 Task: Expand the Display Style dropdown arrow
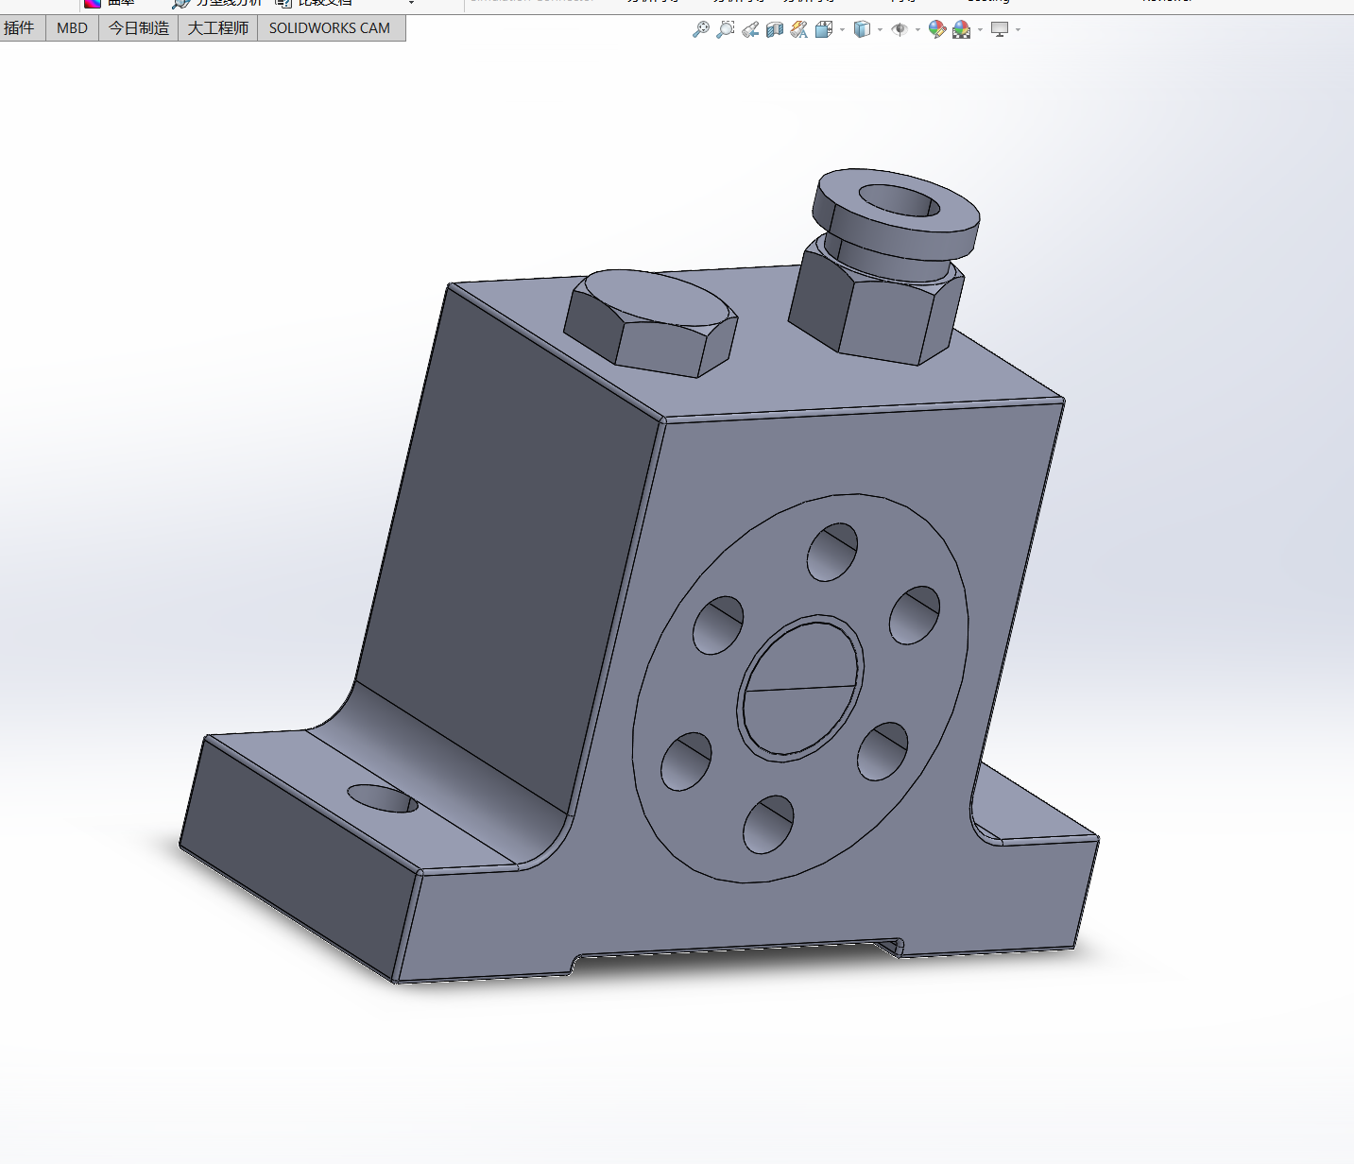(880, 30)
